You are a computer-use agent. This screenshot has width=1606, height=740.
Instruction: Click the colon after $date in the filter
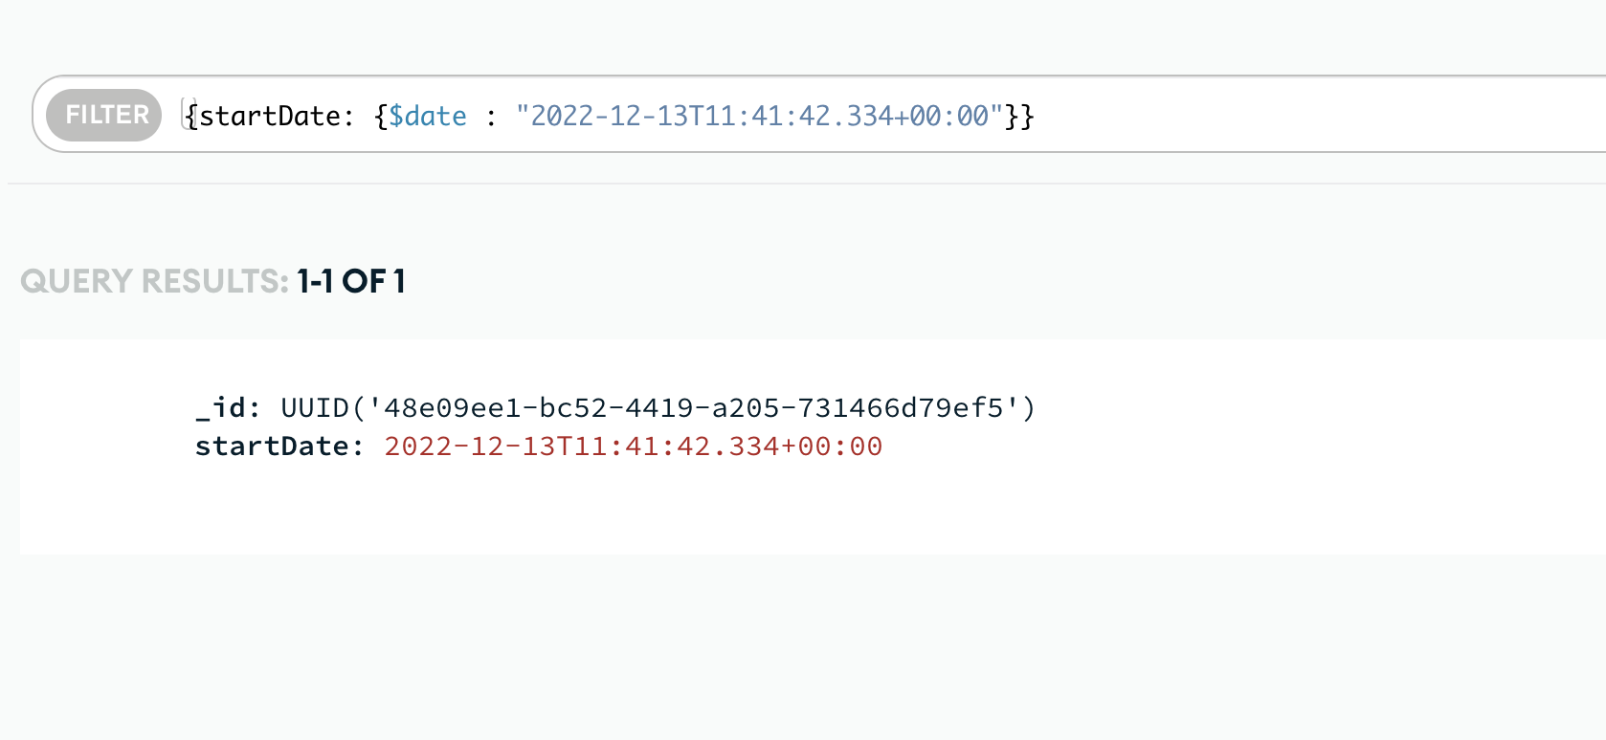point(491,117)
